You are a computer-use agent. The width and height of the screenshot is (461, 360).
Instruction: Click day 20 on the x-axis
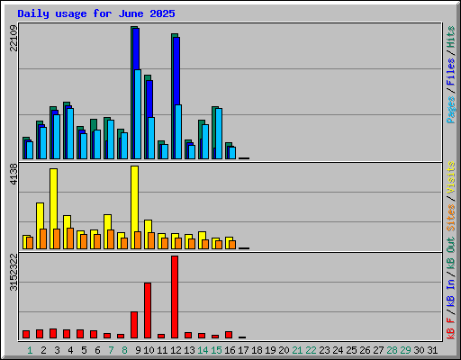click(284, 350)
